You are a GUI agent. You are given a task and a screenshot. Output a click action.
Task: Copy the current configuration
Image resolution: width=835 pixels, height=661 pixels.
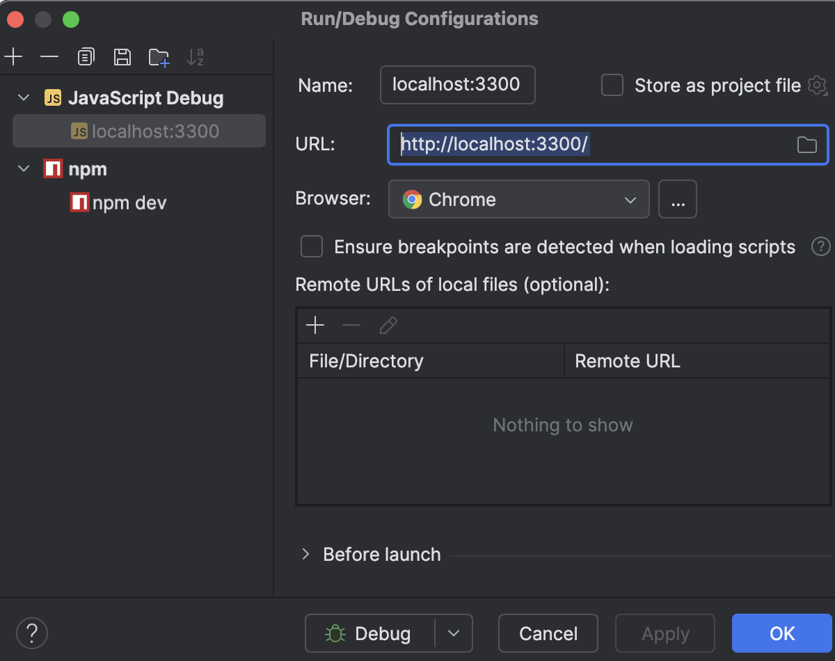pos(86,56)
